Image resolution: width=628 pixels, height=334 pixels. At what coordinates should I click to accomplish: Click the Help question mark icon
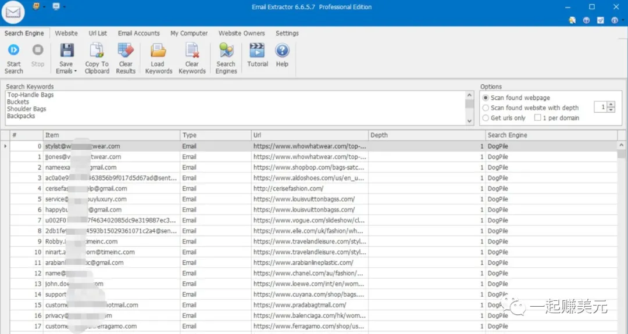tap(282, 51)
